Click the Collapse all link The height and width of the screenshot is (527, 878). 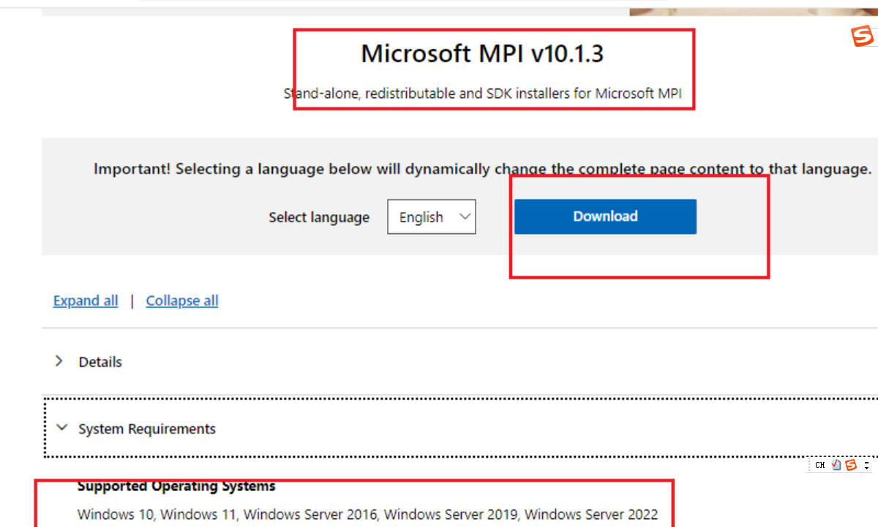182,300
